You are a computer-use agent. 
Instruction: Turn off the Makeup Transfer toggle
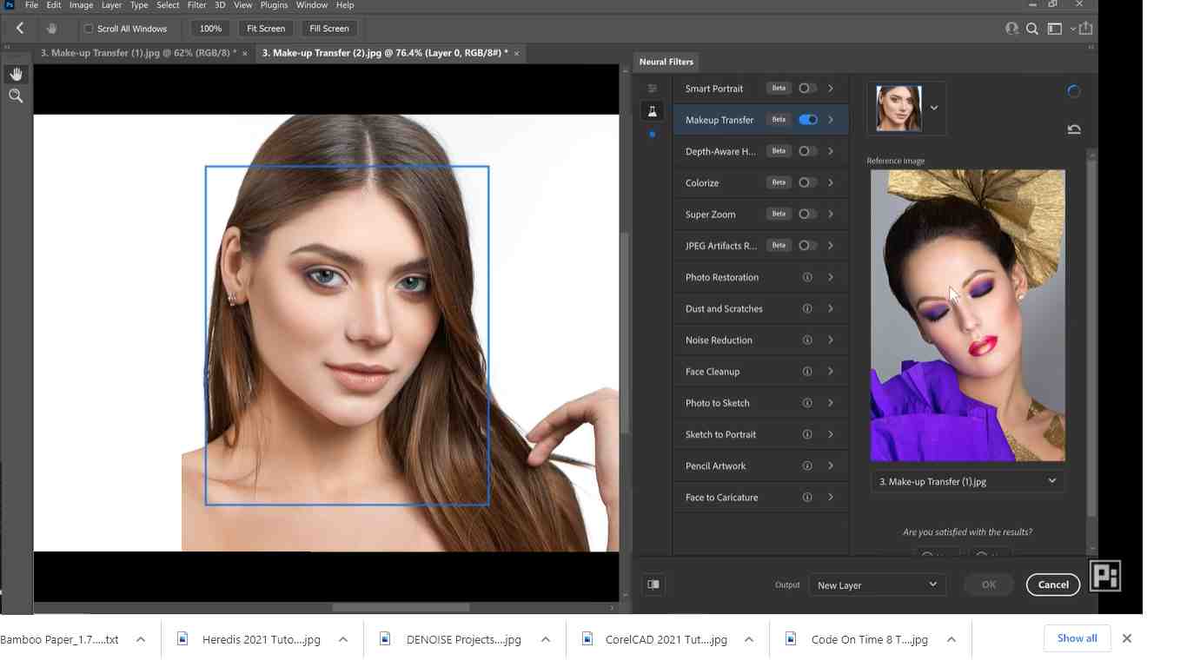tap(808, 120)
